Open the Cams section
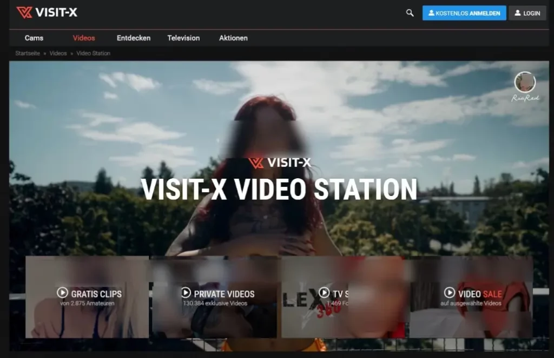This screenshot has width=554, height=358. point(34,38)
